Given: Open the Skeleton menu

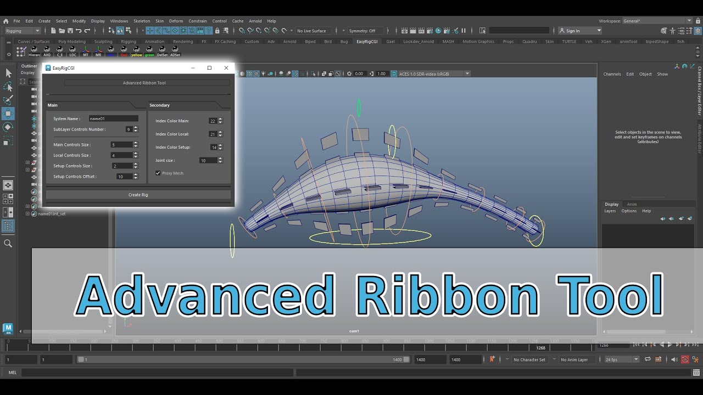Looking at the screenshot, I should (x=142, y=21).
